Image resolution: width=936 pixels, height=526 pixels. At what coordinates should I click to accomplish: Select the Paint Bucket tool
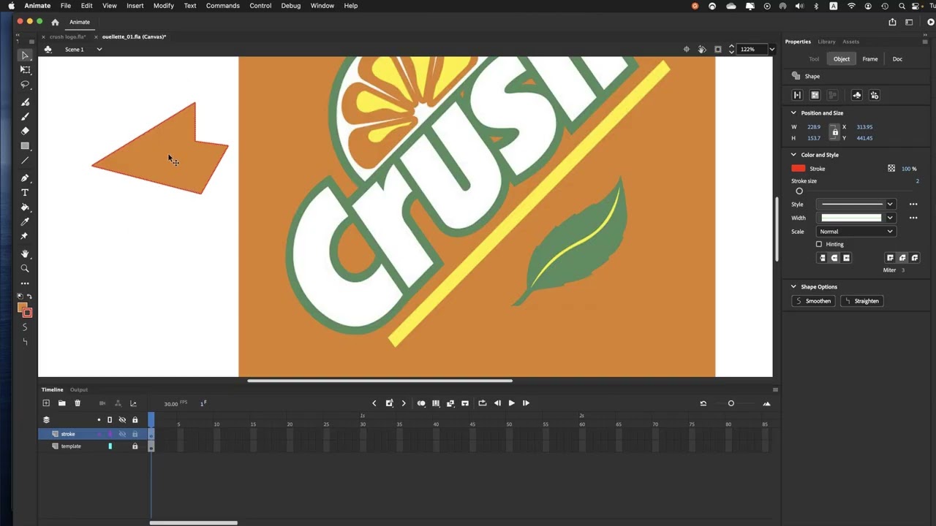tap(25, 207)
